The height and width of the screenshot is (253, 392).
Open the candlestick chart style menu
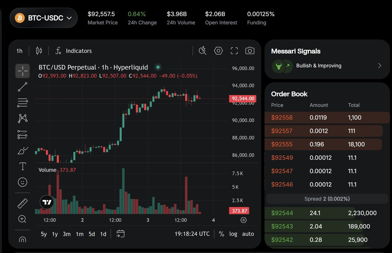point(39,51)
